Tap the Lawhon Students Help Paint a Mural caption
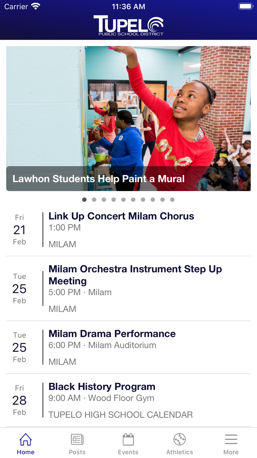The height and width of the screenshot is (458, 257). (99, 179)
